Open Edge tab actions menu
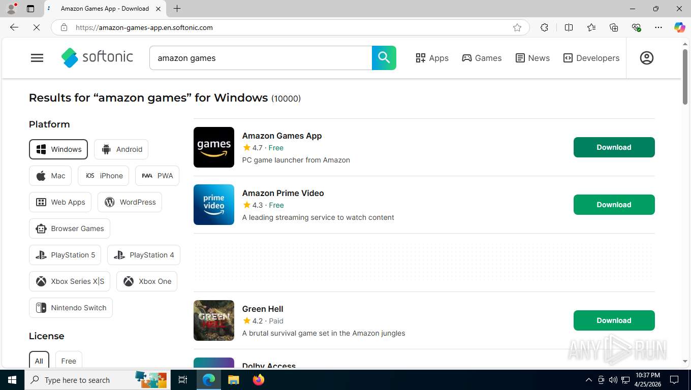The height and width of the screenshot is (390, 691). click(30, 9)
